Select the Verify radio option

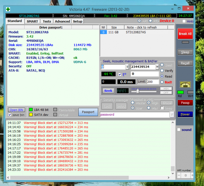coord(162,71)
